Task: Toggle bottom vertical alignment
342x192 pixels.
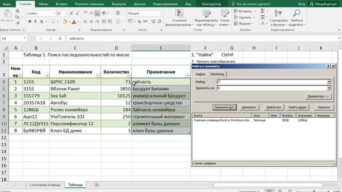Action: pyautogui.click(x=97, y=13)
